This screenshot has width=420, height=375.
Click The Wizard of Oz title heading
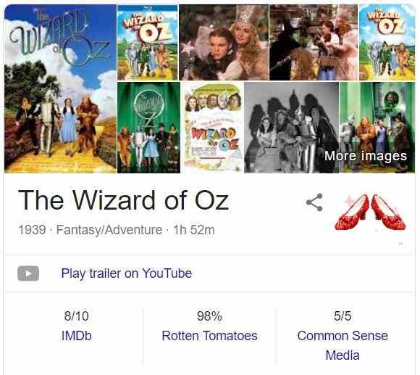coord(124,200)
